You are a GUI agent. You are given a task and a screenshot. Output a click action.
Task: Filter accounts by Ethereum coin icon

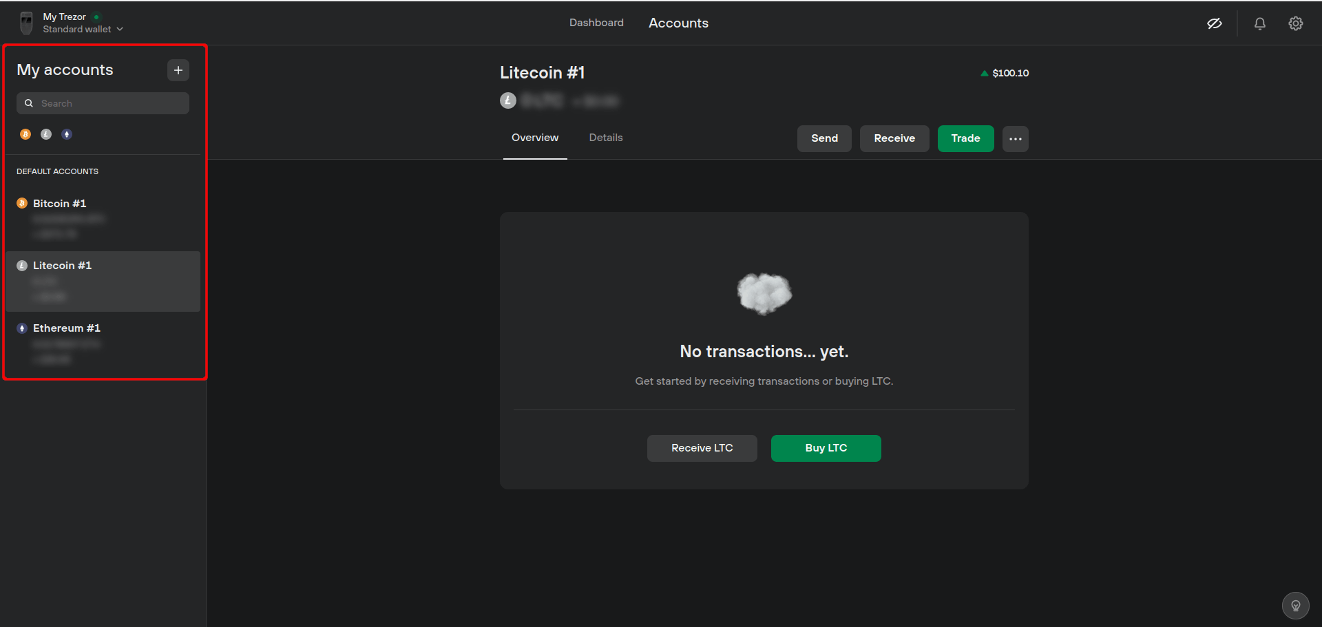coord(67,134)
